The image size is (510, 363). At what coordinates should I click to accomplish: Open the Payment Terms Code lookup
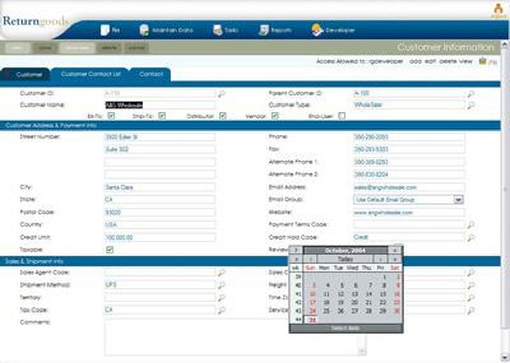(471, 224)
